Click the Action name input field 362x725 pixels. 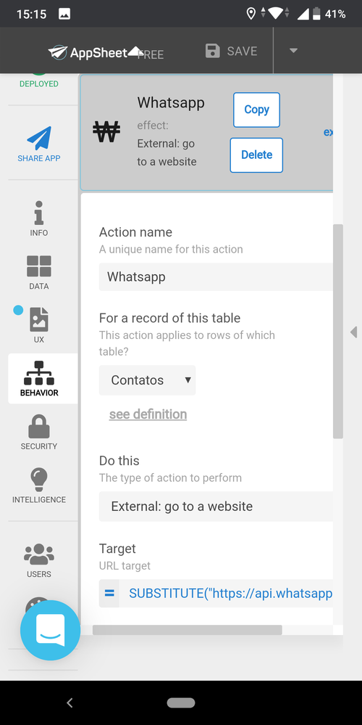(x=216, y=277)
